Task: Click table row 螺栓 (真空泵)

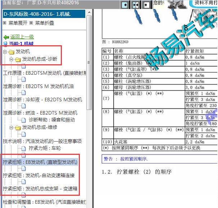Action: pos(160,75)
